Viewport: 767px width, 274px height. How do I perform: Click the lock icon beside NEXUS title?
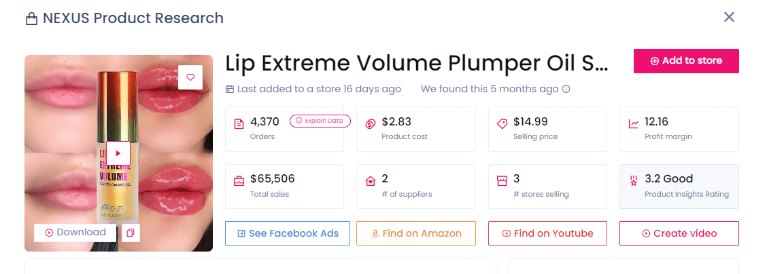(31, 19)
